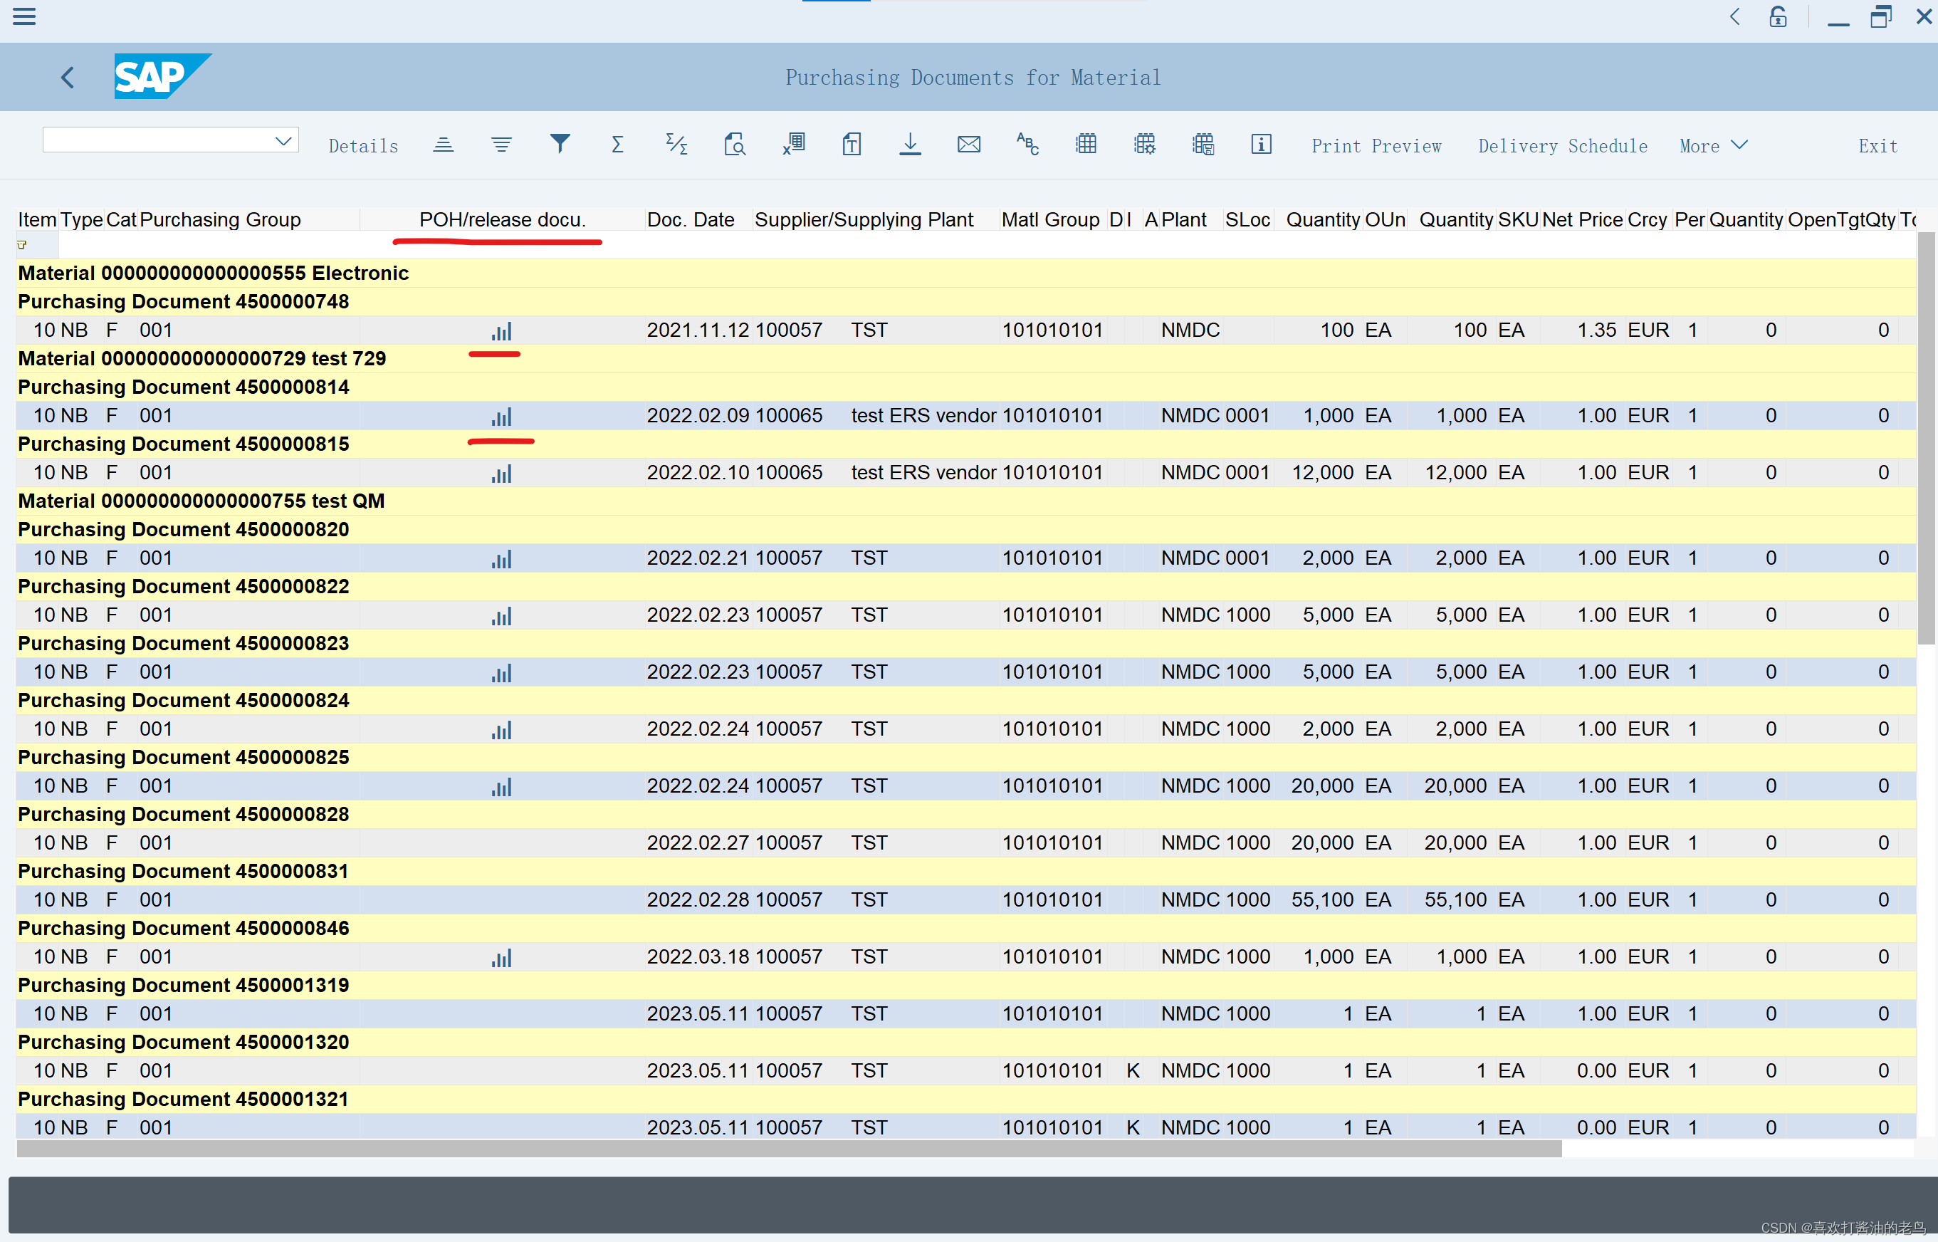Click the find document icon
1938x1242 pixels.
(735, 145)
